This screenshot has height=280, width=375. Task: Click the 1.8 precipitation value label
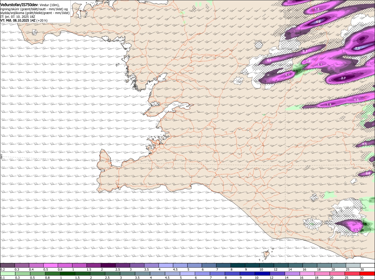point(329,105)
